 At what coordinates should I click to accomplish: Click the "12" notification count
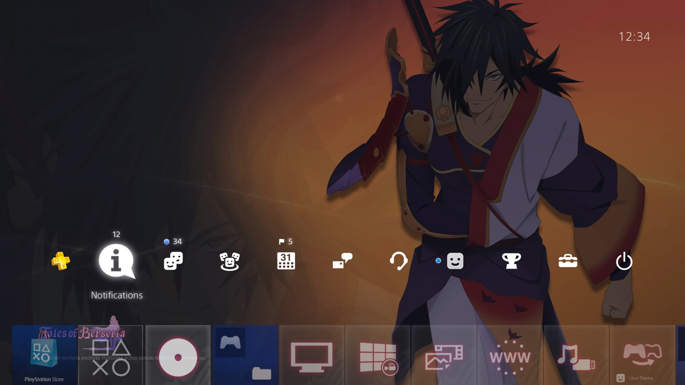[x=117, y=234]
